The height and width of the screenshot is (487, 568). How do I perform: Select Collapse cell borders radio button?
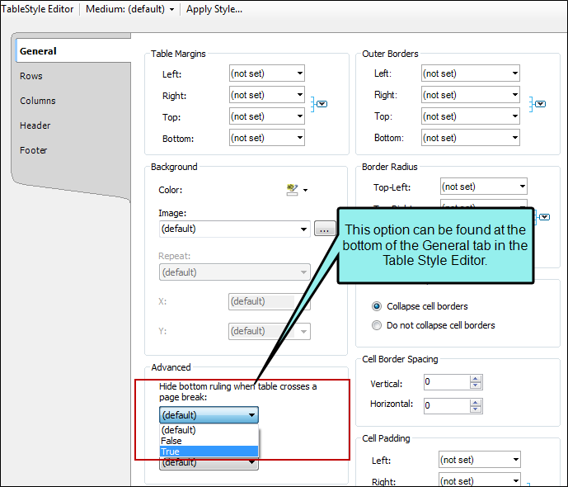click(x=377, y=306)
